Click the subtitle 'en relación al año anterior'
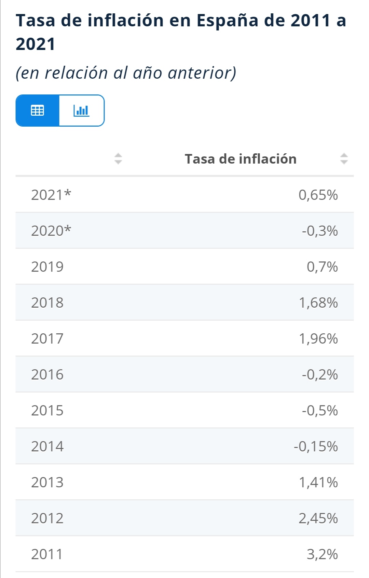The width and height of the screenshot is (369, 578). [126, 73]
